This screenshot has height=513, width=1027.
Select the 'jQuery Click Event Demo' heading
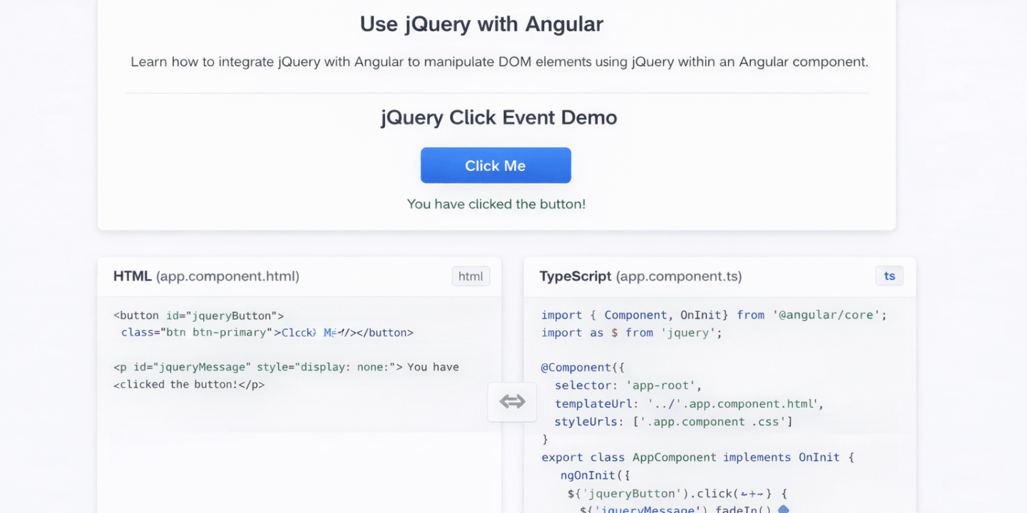pyautogui.click(x=498, y=117)
